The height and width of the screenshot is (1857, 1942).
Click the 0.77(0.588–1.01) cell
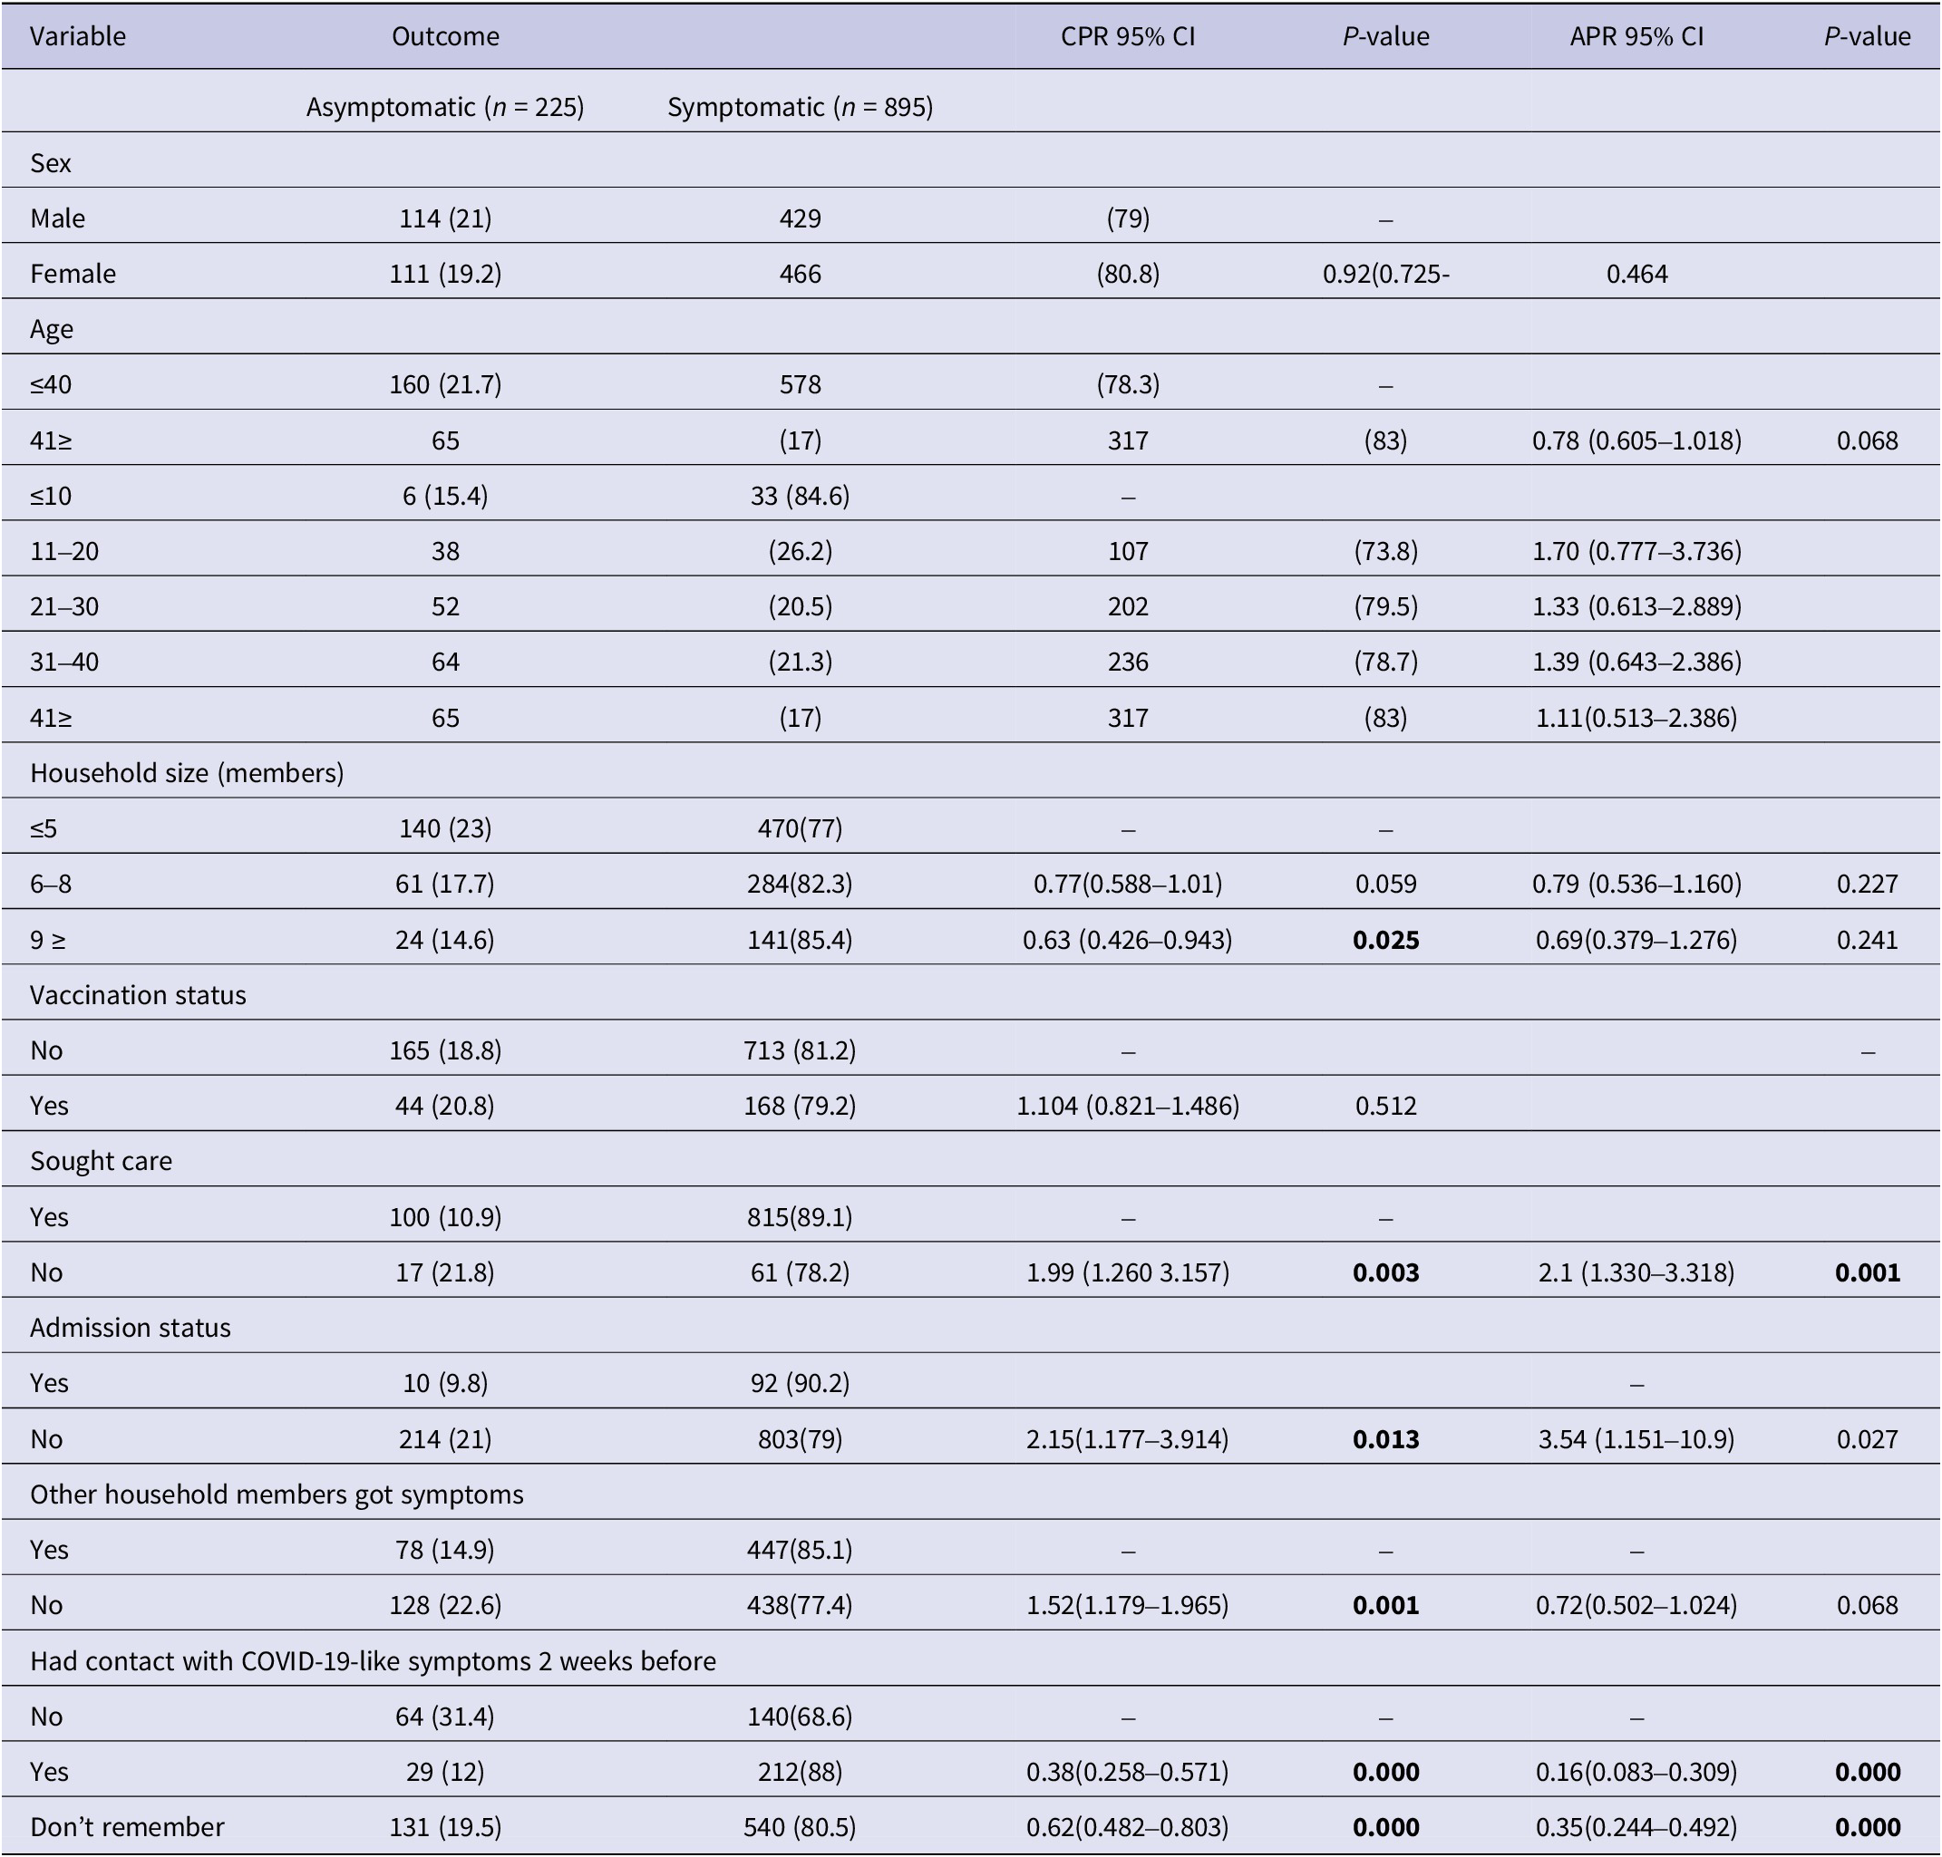(x=1128, y=884)
